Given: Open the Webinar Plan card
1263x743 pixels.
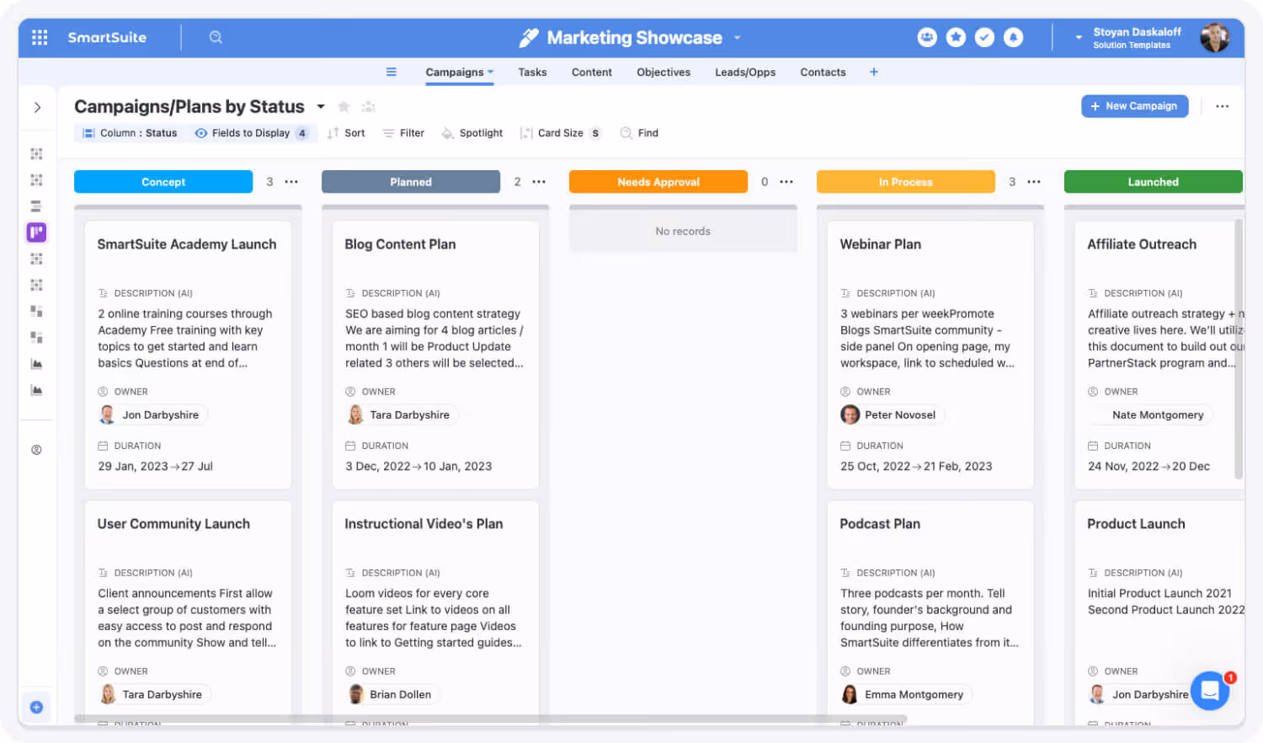Looking at the screenshot, I should 930,355.
